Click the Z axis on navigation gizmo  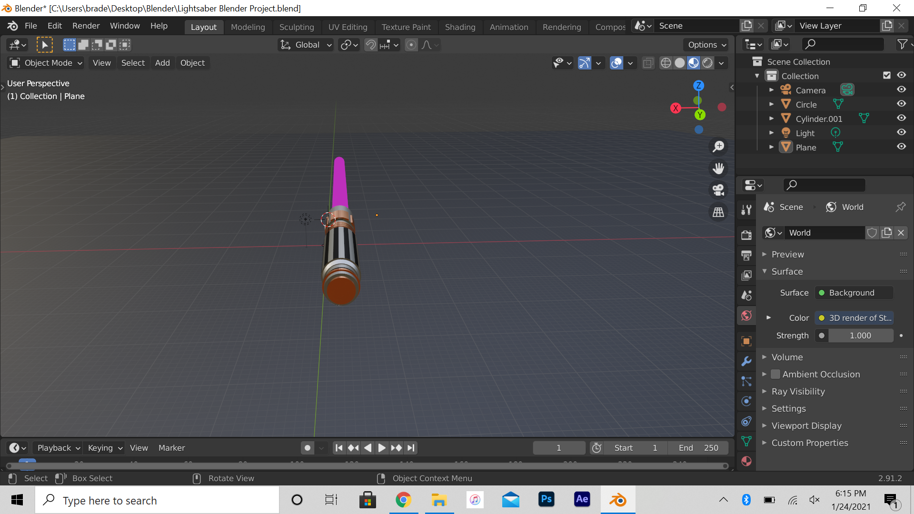point(698,86)
